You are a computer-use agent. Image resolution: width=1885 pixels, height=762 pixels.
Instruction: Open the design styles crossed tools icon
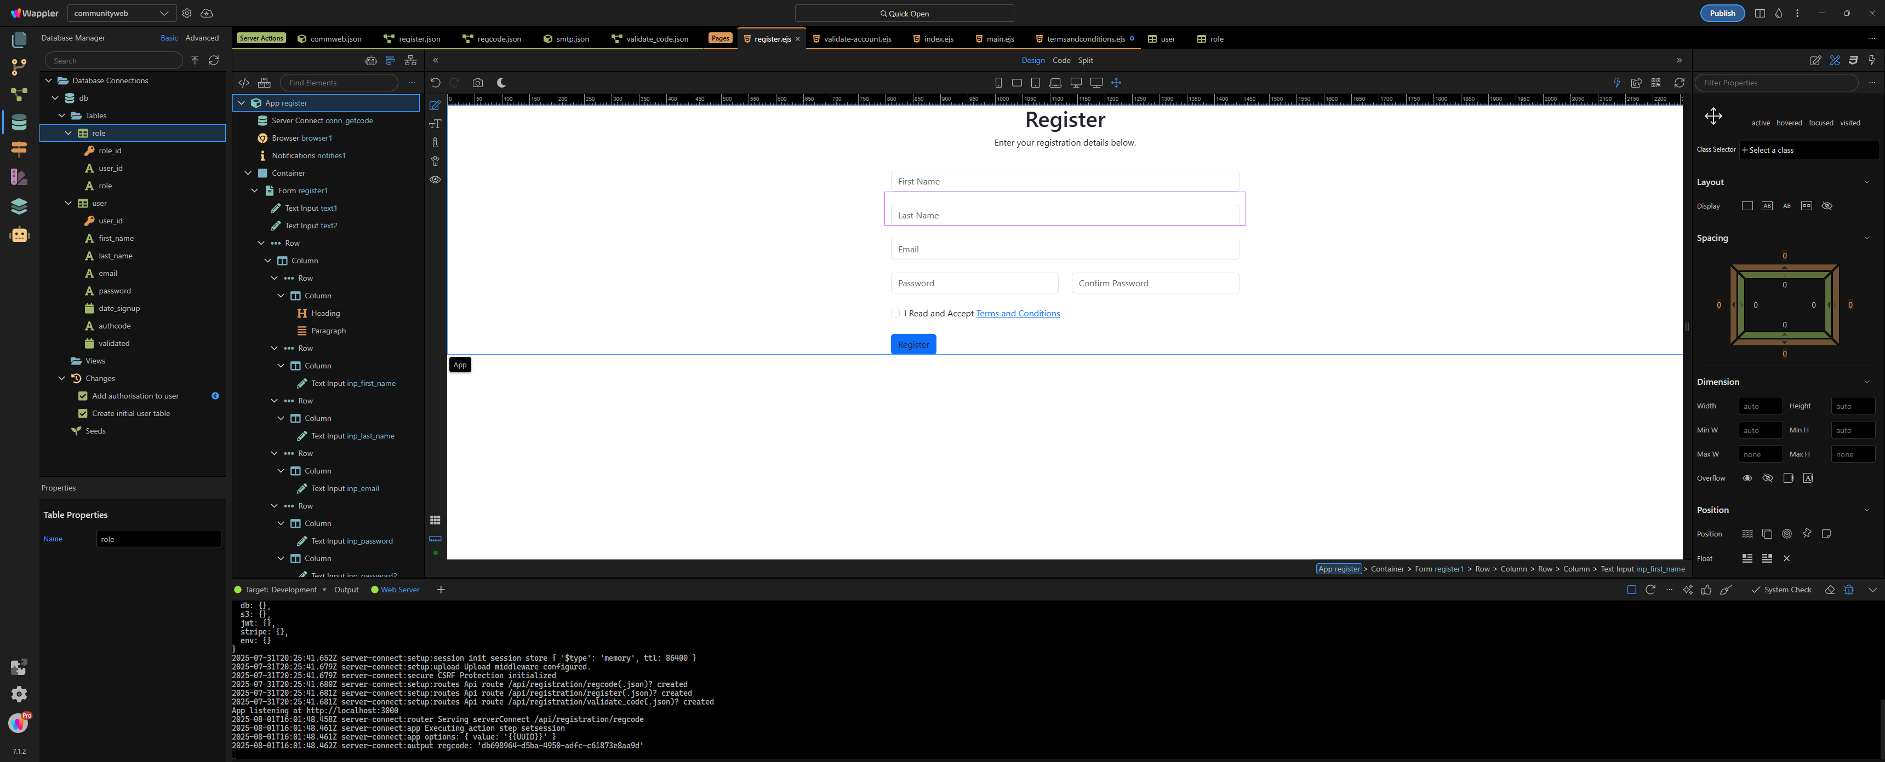(x=1835, y=61)
